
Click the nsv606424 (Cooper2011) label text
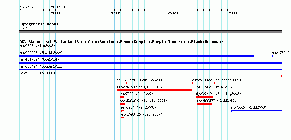pyautogui.click(x=41, y=66)
